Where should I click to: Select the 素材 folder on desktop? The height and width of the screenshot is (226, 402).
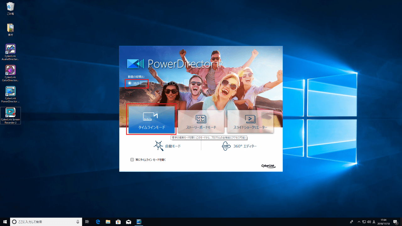pyautogui.click(x=10, y=30)
